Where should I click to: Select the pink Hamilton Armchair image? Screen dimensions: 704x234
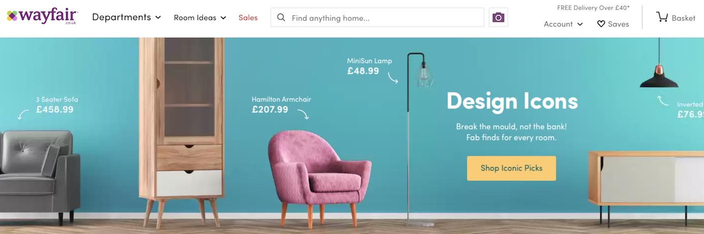(319, 178)
